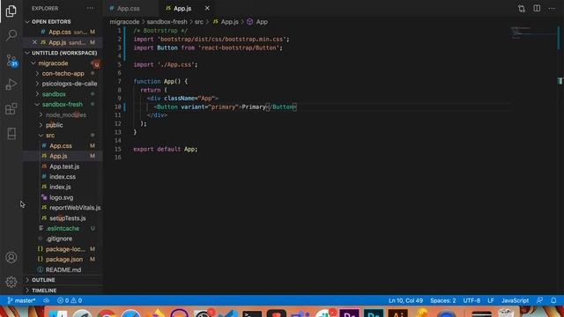Screen dimensions: 564x317
Task: Select the App.js editor tab
Action: coord(182,8)
